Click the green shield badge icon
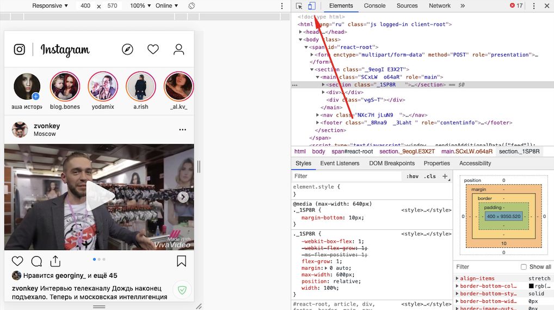Screen dimensions: 554x310 click(182, 290)
